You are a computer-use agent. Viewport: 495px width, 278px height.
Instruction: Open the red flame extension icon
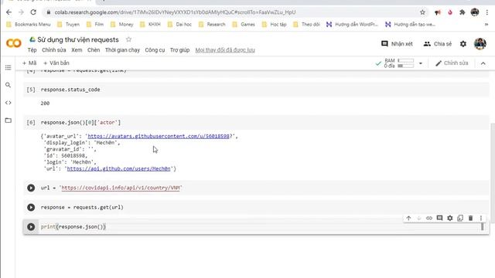450,12
